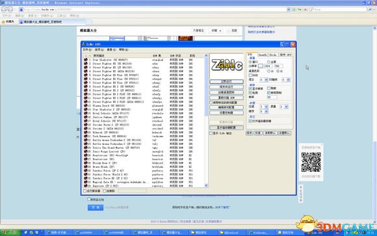Image resolution: width=377 pixels, height=236 pixels.
Task: Open the Options menu in ZiNc GUI
Action: (x=99, y=49)
